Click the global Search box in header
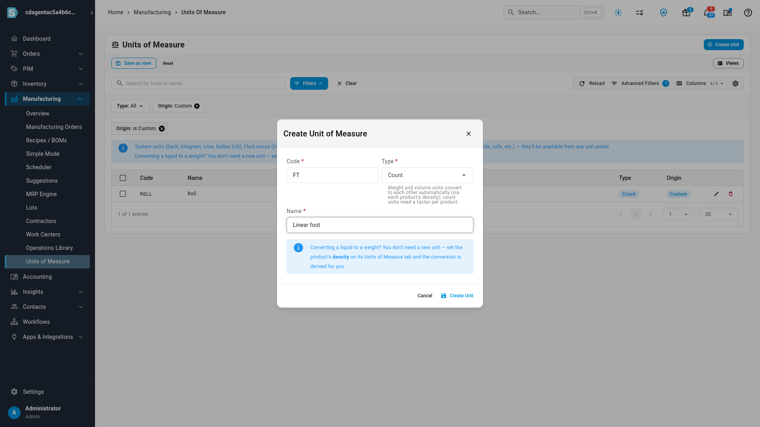Screen dimensions: 760x427 coord(554,13)
